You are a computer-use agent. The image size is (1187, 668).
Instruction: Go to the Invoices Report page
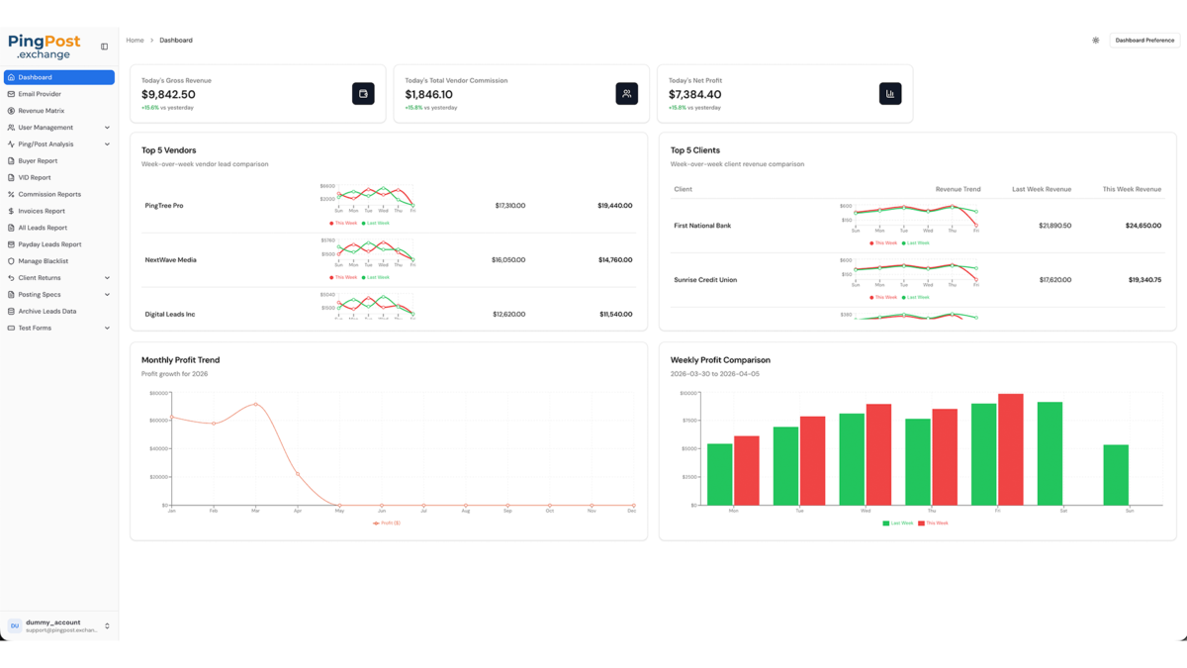(42, 211)
